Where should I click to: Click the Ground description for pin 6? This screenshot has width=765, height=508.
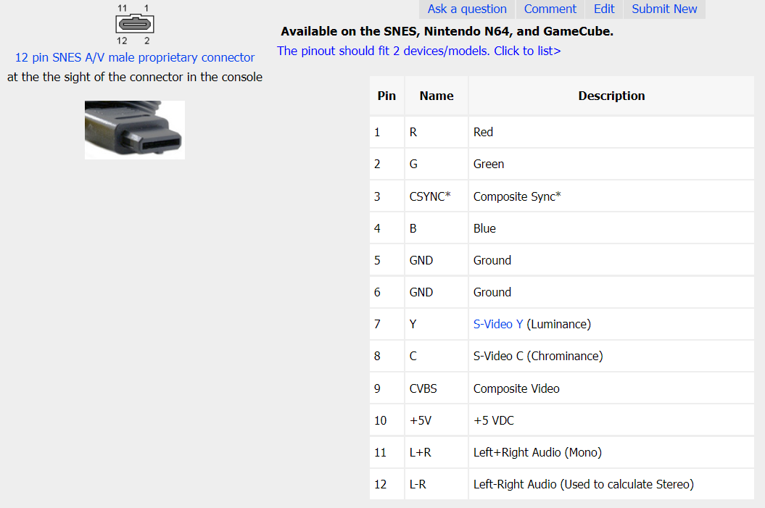click(x=611, y=292)
